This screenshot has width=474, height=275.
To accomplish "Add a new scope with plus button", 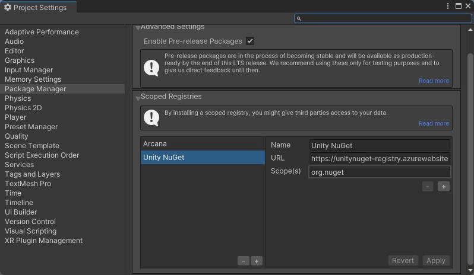I will [444, 187].
